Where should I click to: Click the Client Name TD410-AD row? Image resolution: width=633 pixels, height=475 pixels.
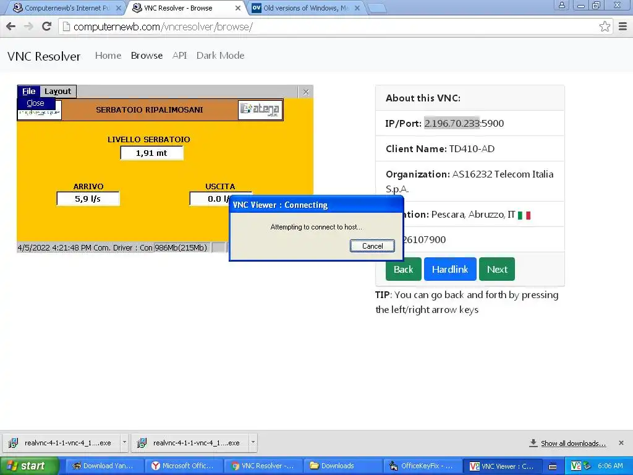(470, 148)
